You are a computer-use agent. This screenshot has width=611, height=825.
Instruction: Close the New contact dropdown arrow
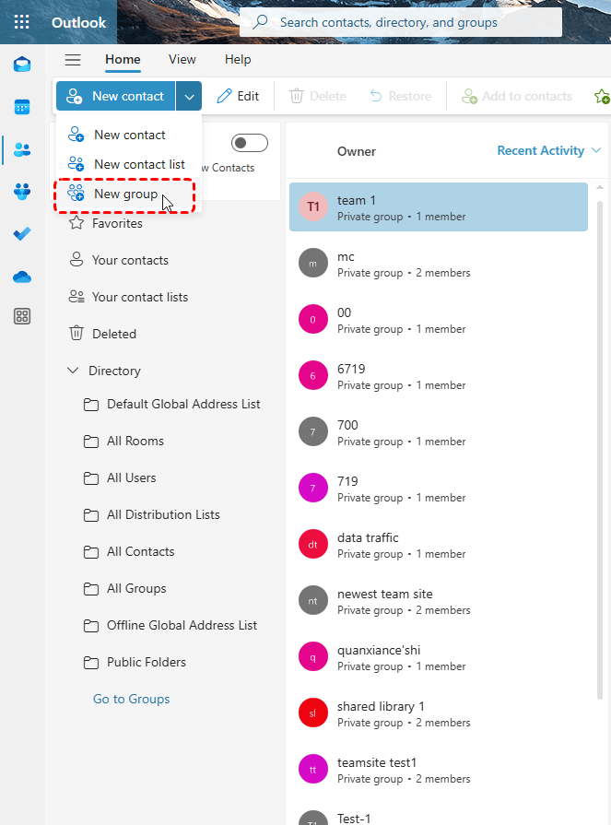[x=189, y=96]
